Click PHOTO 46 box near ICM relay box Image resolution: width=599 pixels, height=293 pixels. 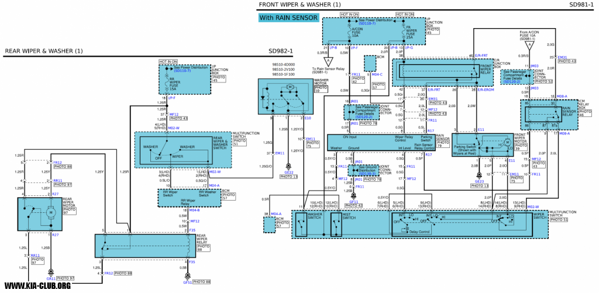pos(585,113)
